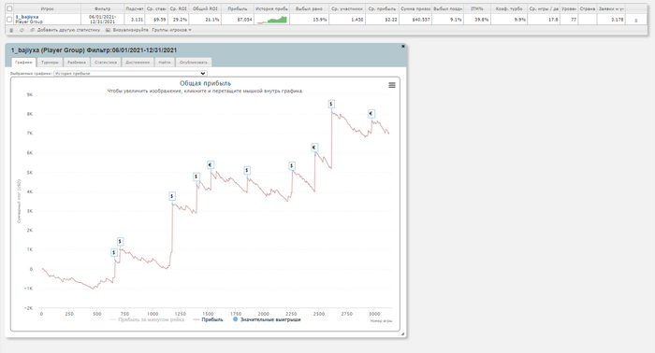The height and width of the screenshot is (353, 655).
Task: Sort by the 'Коэф. турбо' column header
Action: click(x=509, y=8)
